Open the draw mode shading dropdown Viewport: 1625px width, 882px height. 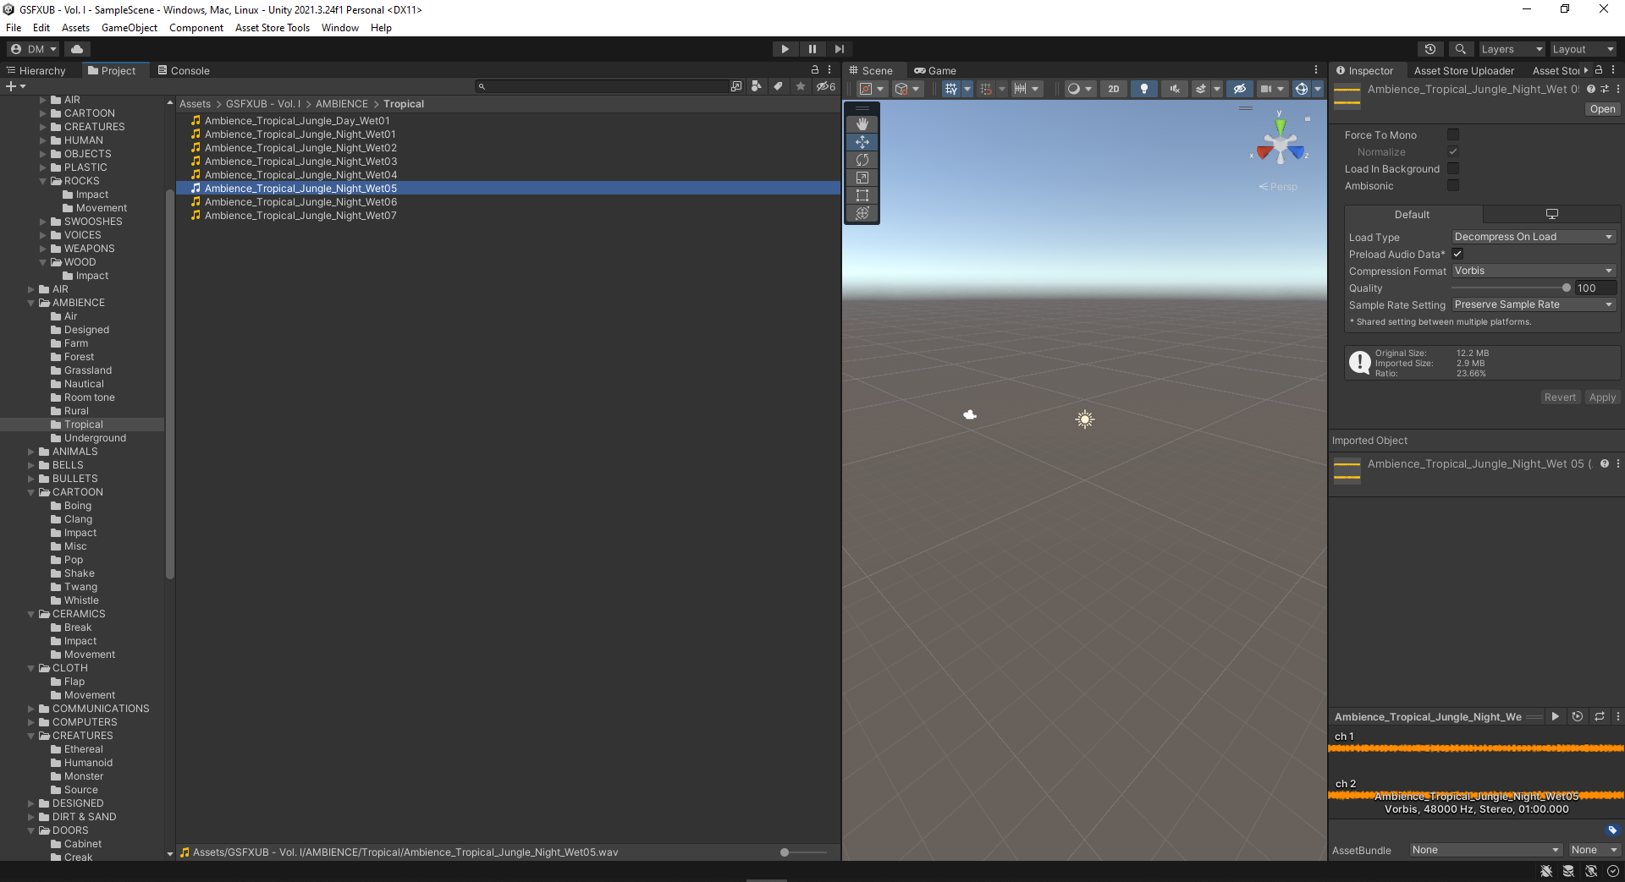(x=1079, y=89)
